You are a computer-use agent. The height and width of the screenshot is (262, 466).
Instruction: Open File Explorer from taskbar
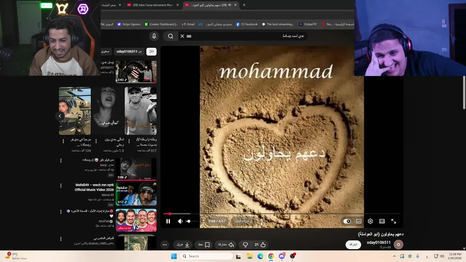pyautogui.click(x=250, y=256)
